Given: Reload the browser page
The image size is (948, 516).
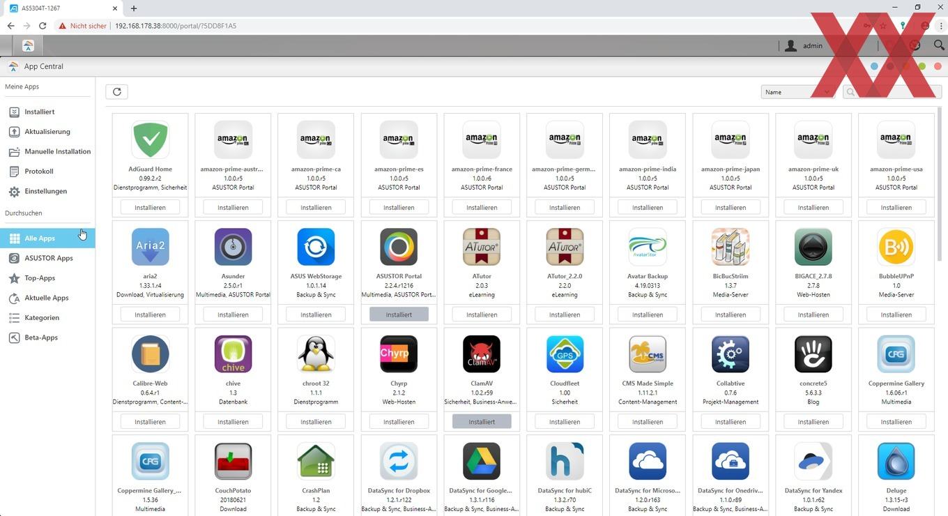Looking at the screenshot, I should 43,26.
